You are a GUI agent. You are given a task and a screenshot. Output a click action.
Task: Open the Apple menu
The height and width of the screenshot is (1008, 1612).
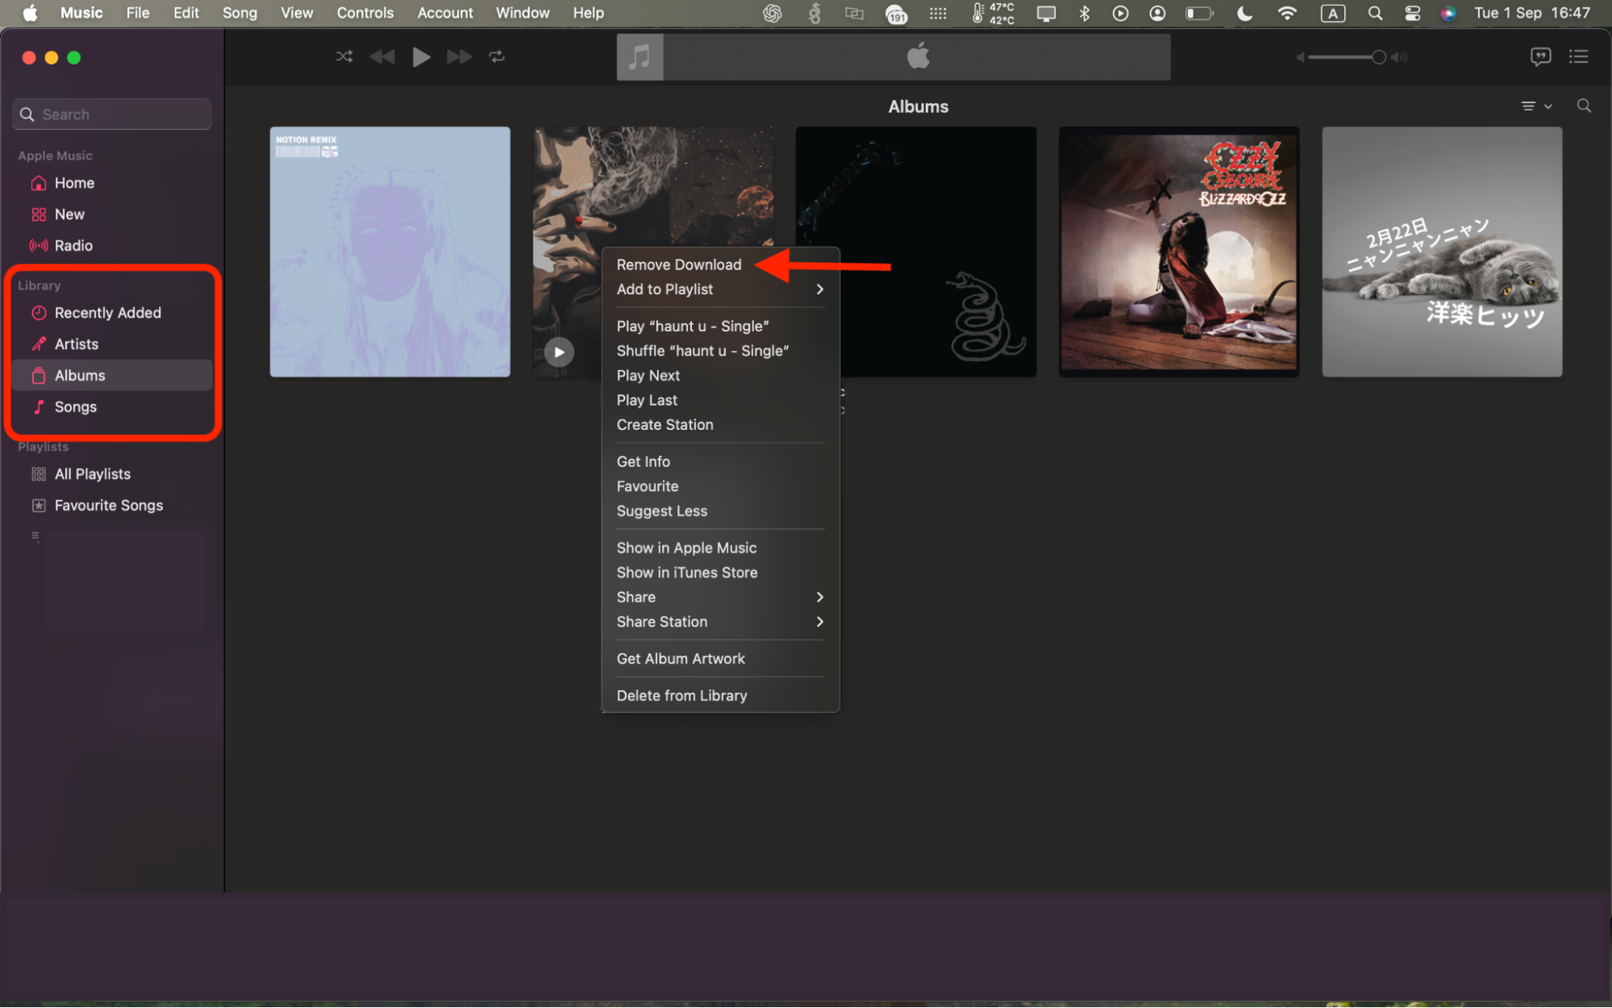(x=30, y=13)
